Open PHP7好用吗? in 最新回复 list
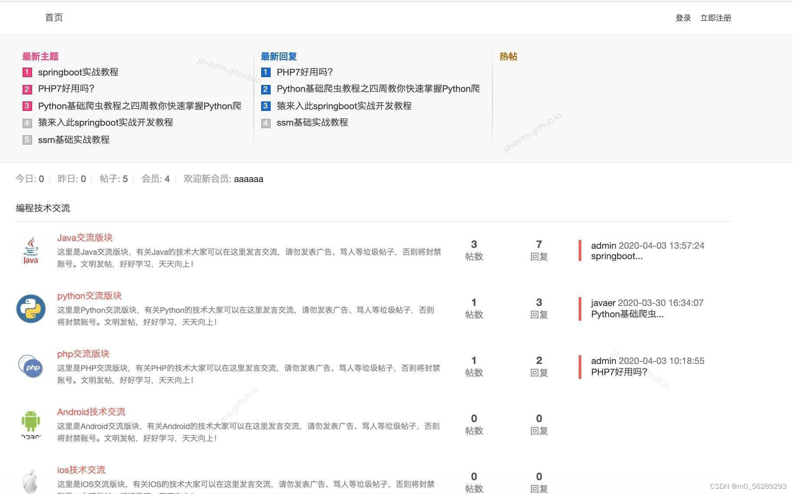This screenshot has height=494, width=793. pyautogui.click(x=305, y=72)
